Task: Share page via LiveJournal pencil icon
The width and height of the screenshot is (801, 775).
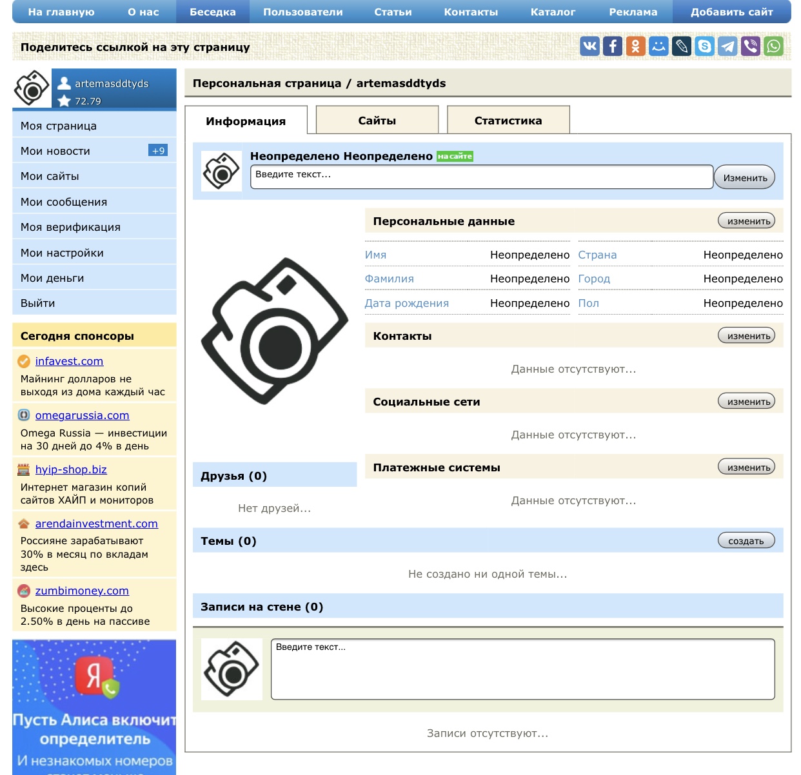Action: [x=682, y=46]
